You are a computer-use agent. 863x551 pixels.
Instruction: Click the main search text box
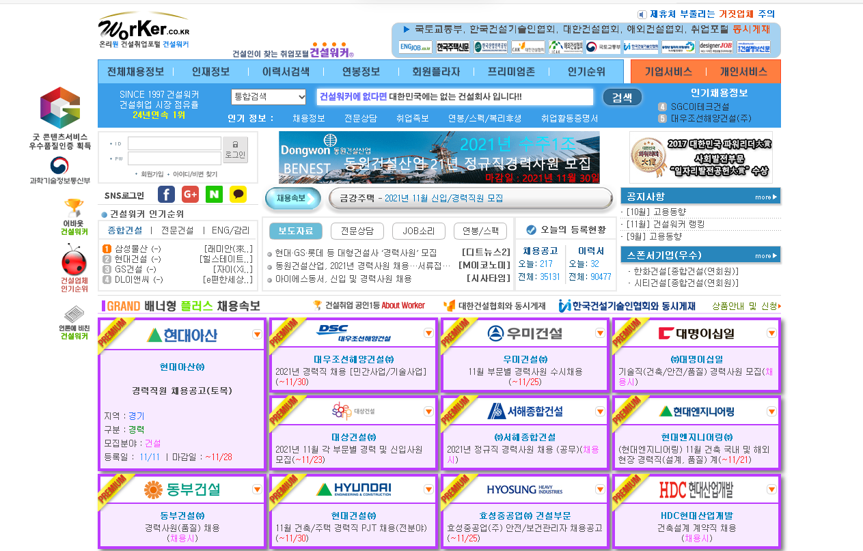pos(454,96)
